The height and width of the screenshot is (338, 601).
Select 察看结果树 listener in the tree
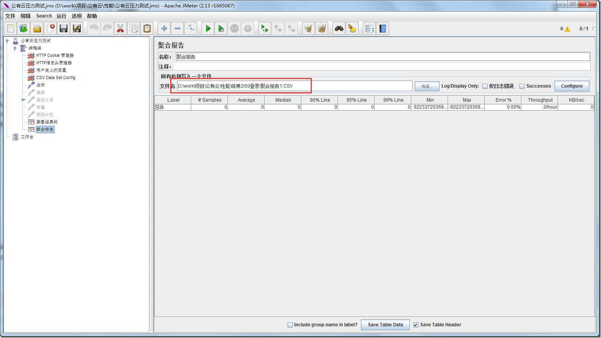[47, 122]
